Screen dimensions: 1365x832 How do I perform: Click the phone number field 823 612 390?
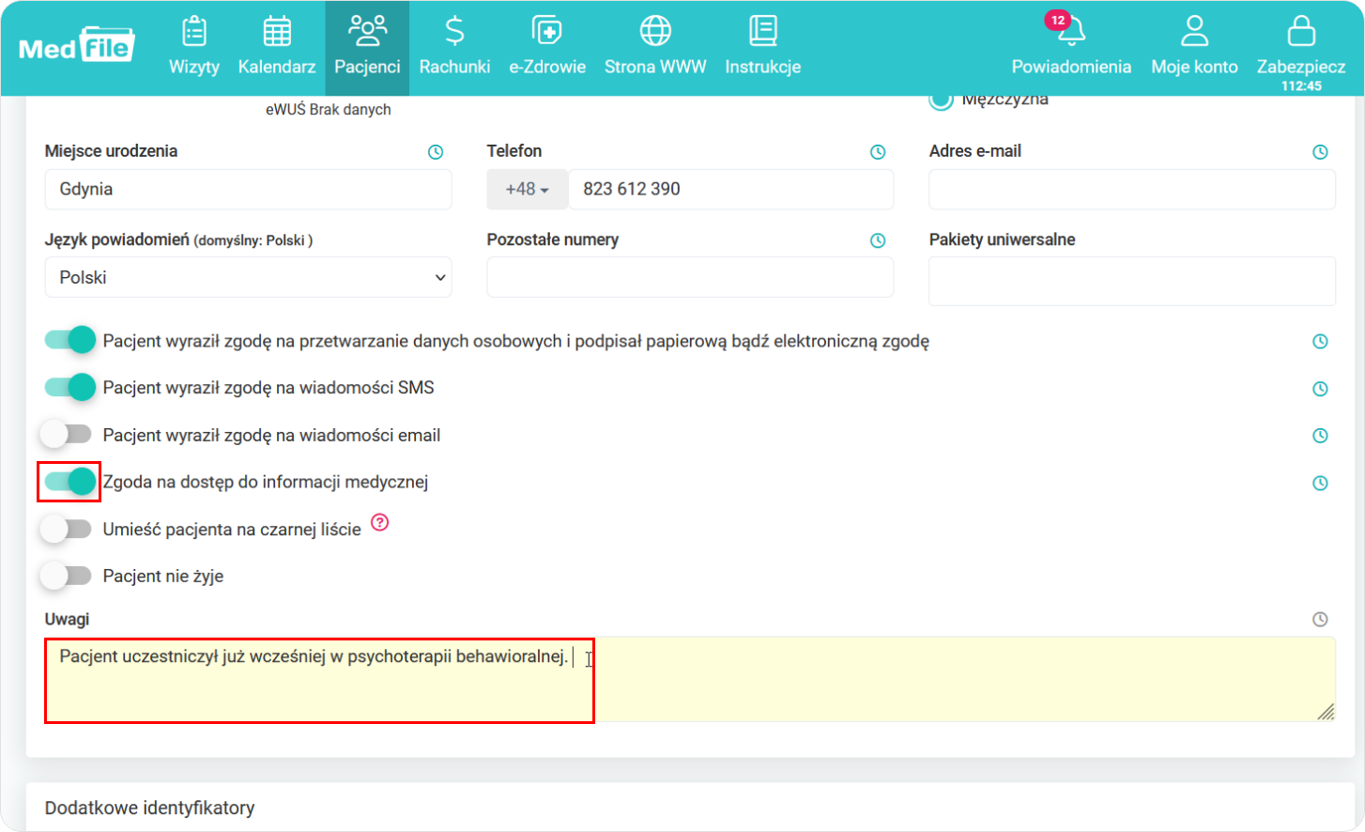pyautogui.click(x=730, y=189)
